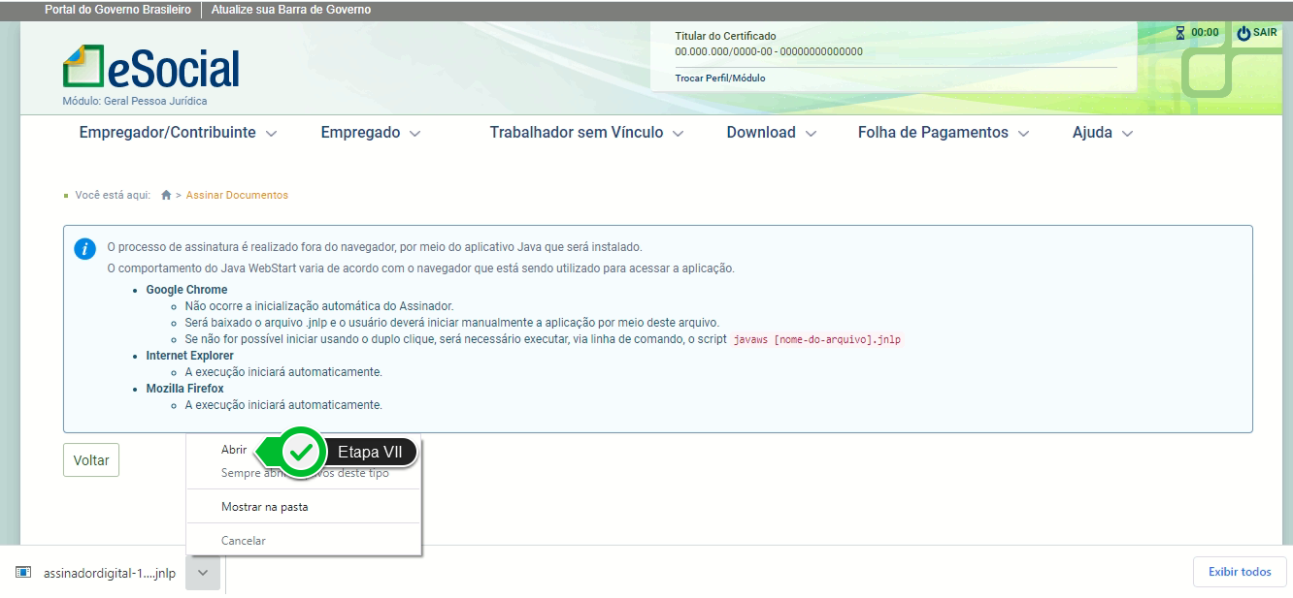Choose Mostrar na pasta option

click(x=264, y=507)
